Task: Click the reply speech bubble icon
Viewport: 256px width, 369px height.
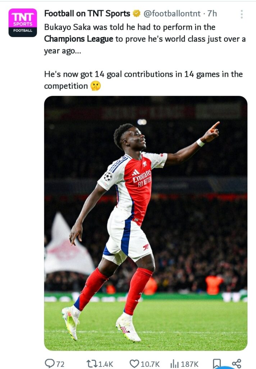Action: click(x=49, y=363)
